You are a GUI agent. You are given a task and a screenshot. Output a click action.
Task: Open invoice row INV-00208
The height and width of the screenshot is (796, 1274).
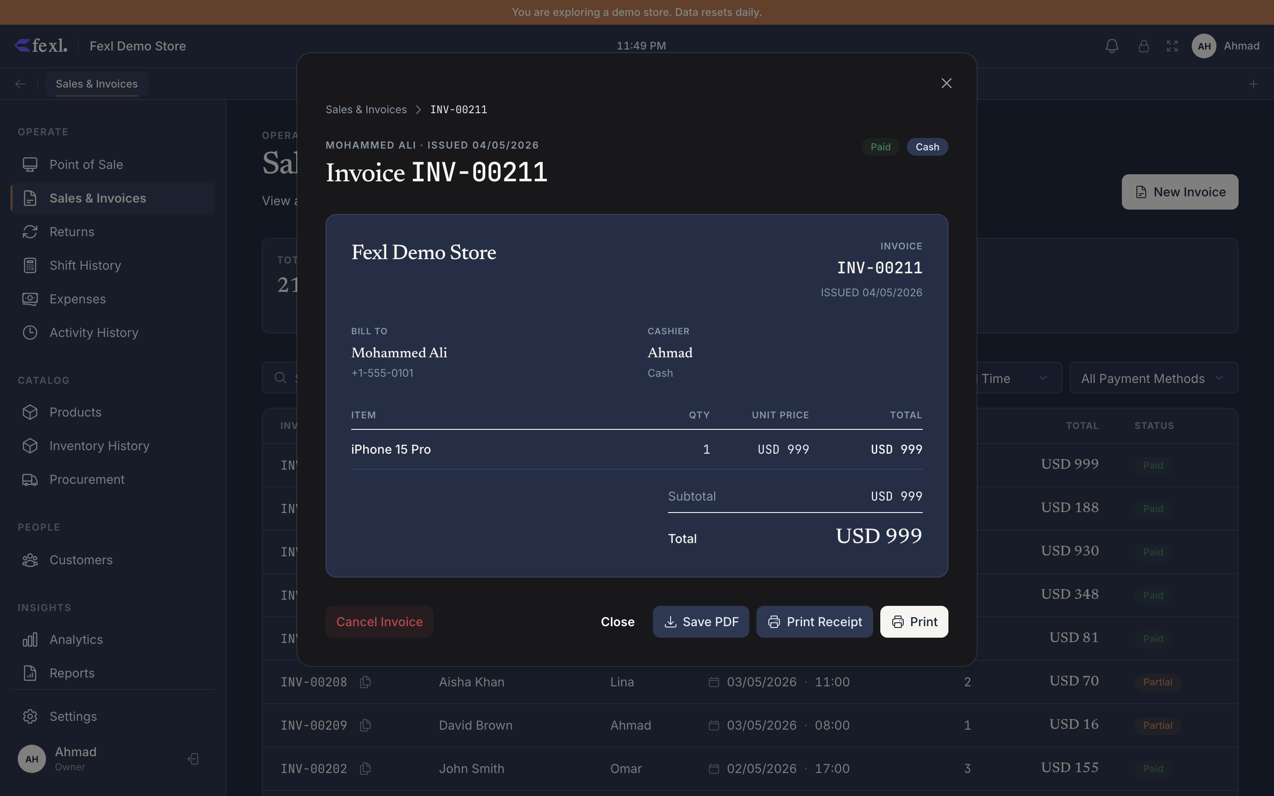click(x=750, y=682)
